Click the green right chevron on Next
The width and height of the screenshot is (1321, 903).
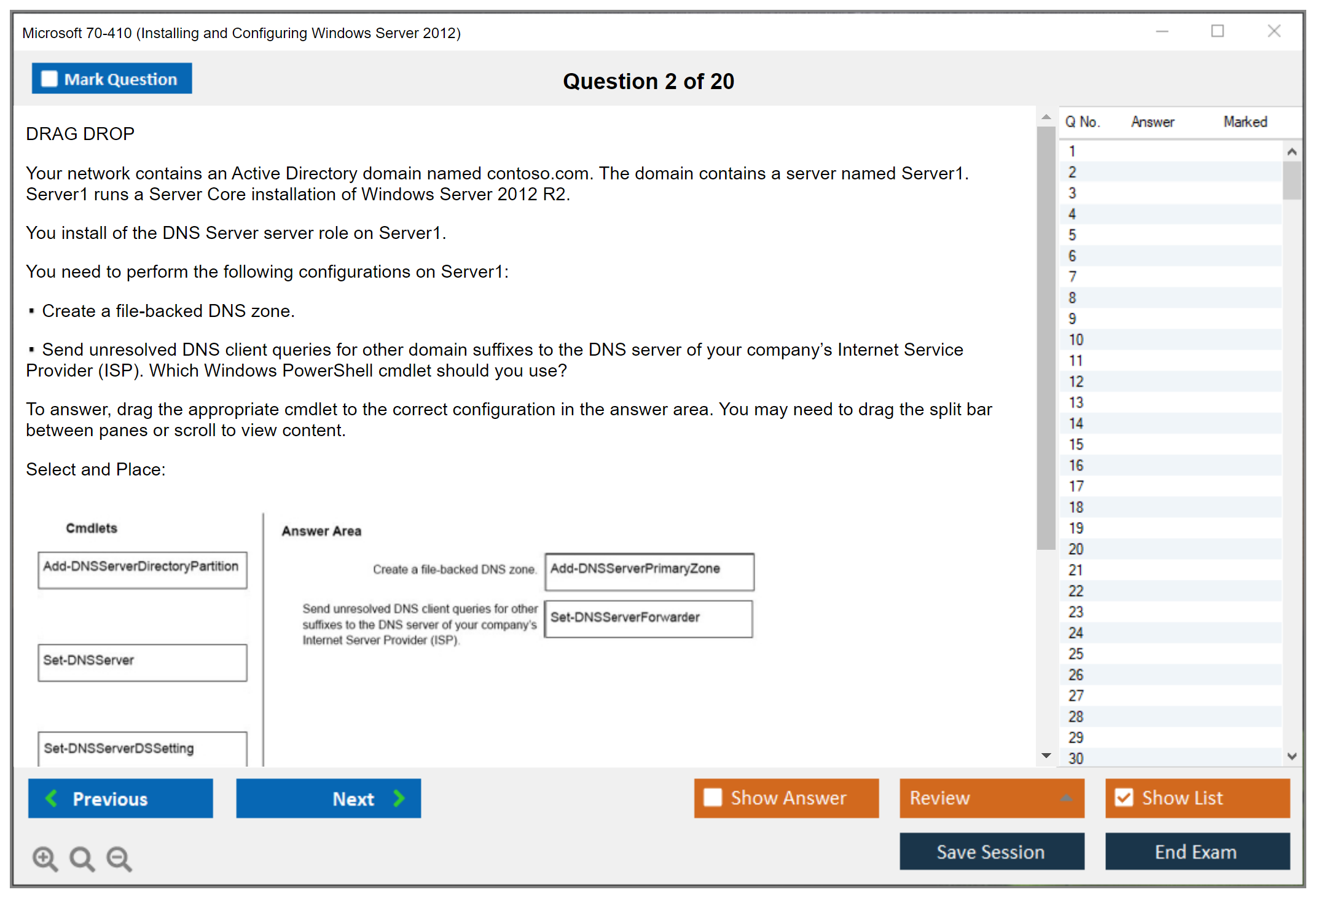(x=399, y=798)
